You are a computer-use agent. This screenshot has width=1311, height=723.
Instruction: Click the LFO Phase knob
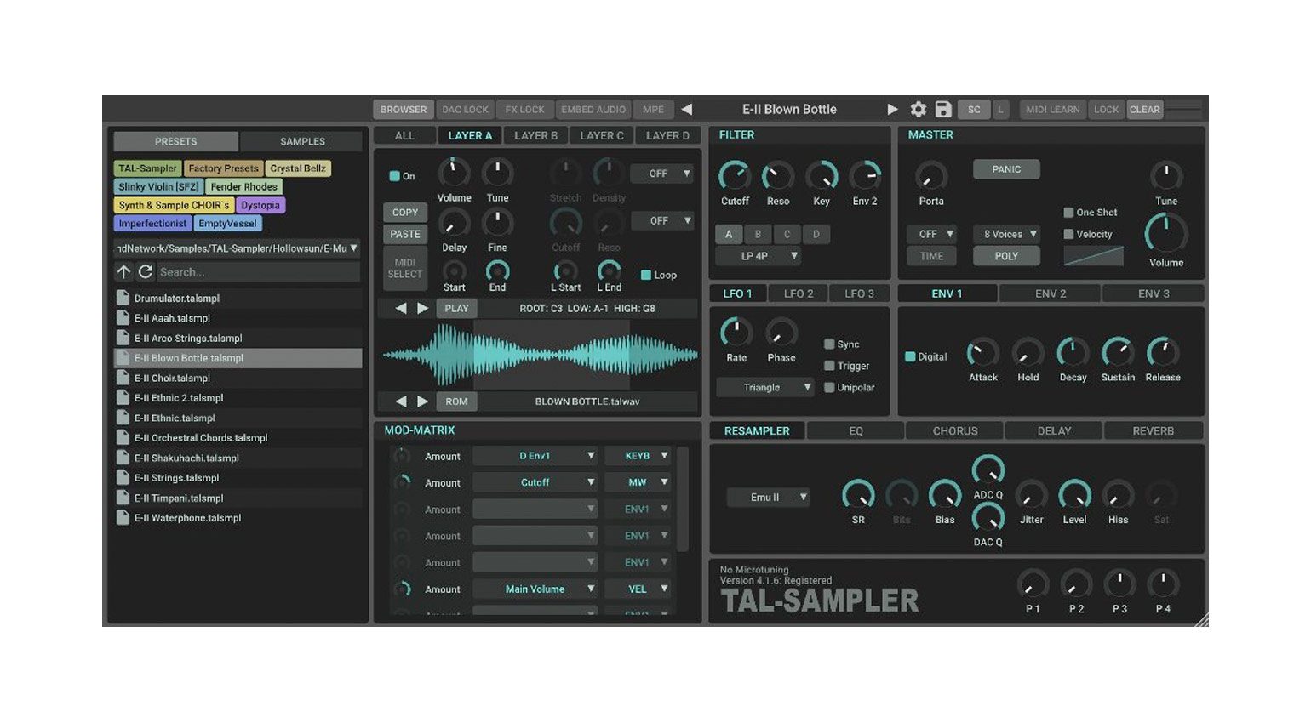pos(781,332)
